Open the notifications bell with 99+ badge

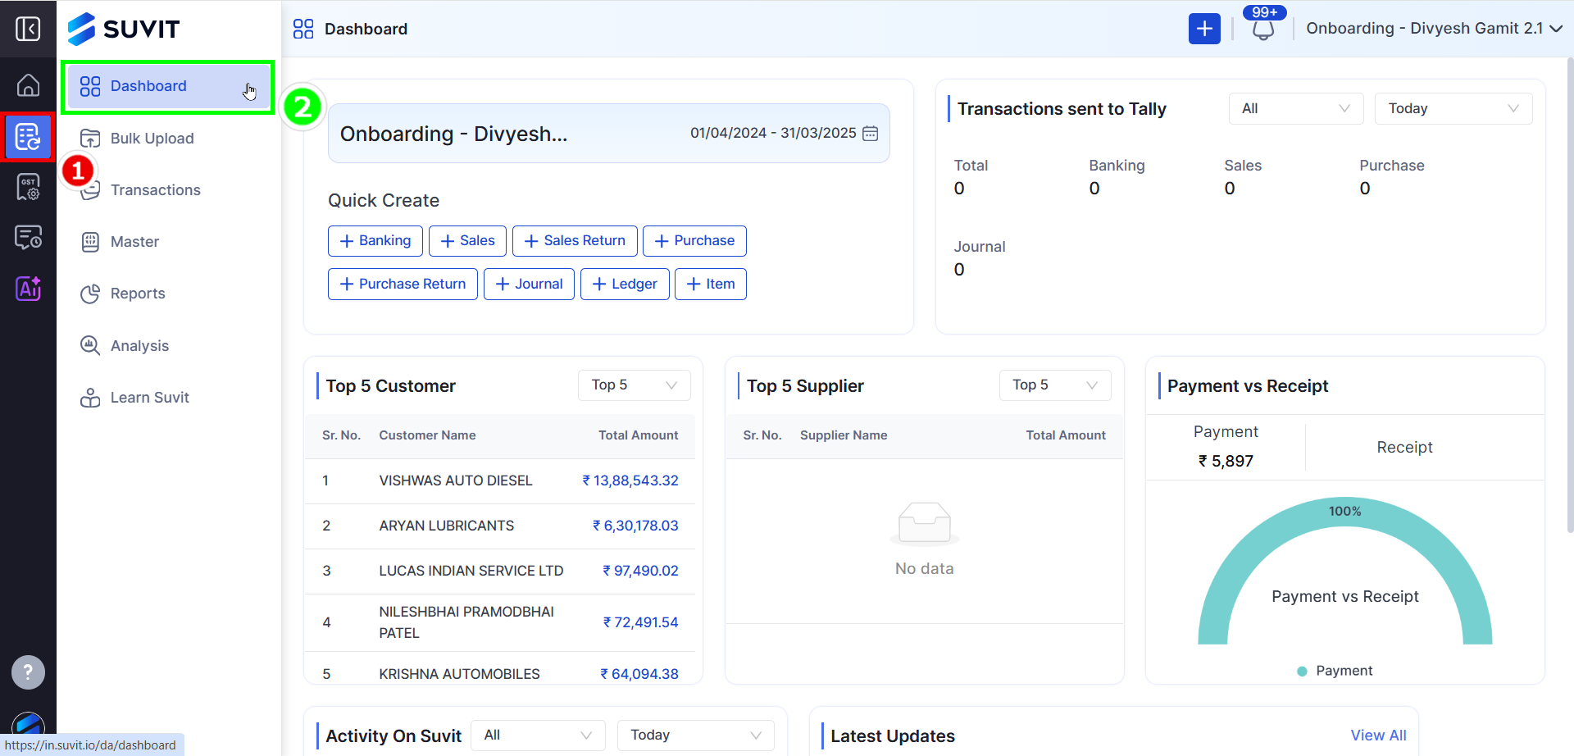(x=1263, y=30)
